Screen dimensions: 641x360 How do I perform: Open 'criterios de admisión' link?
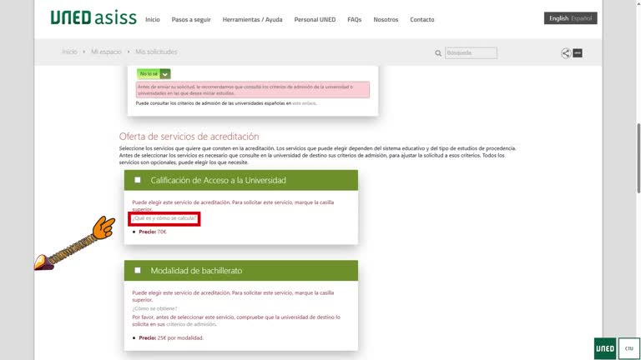191,324
